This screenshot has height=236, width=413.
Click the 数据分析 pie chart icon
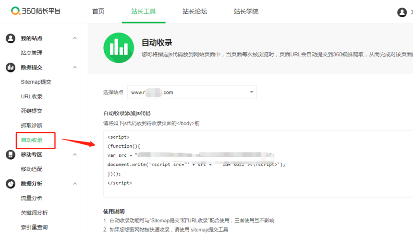tap(11, 184)
